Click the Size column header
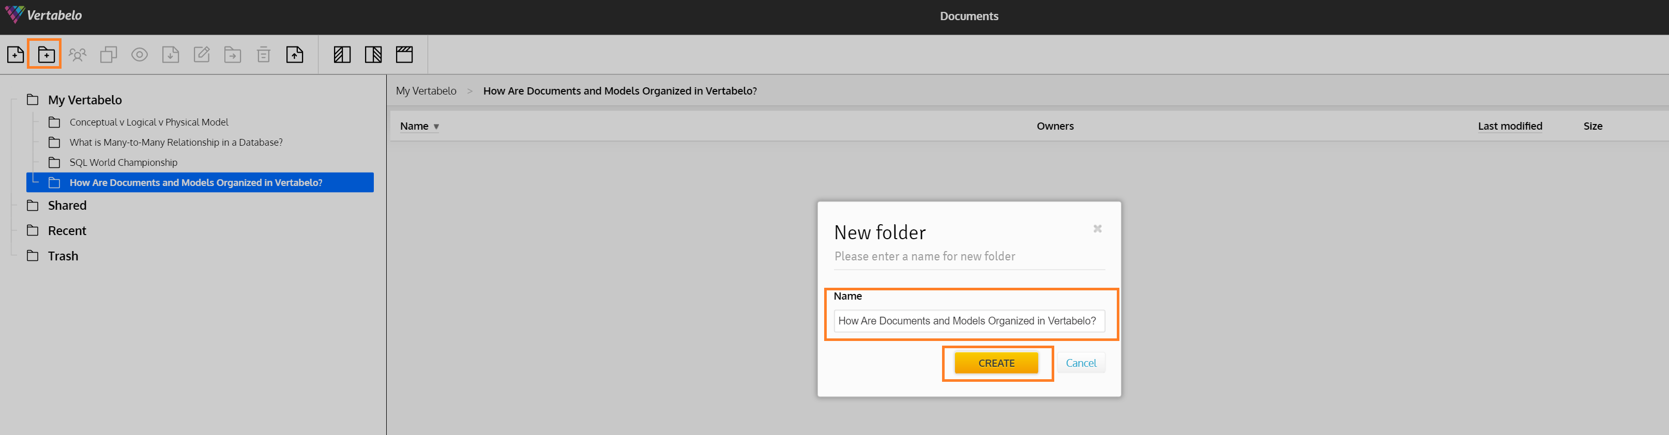The width and height of the screenshot is (1669, 435). tap(1592, 126)
